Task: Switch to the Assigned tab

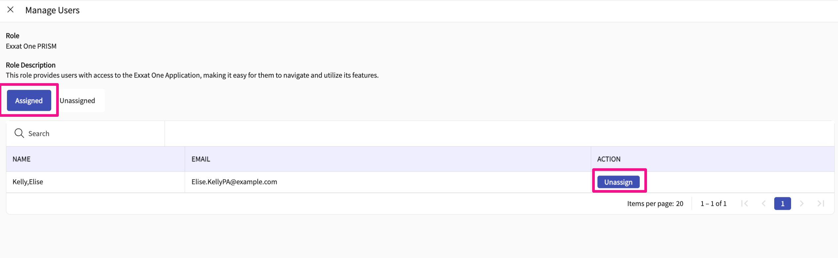Action: click(29, 101)
